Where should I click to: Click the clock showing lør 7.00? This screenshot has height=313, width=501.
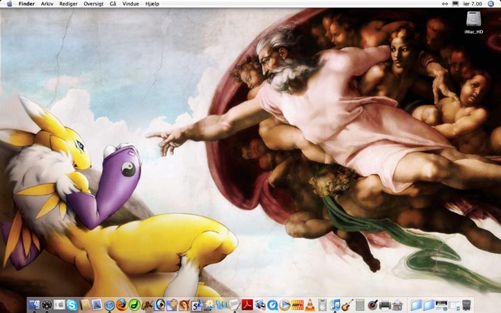coord(472,4)
